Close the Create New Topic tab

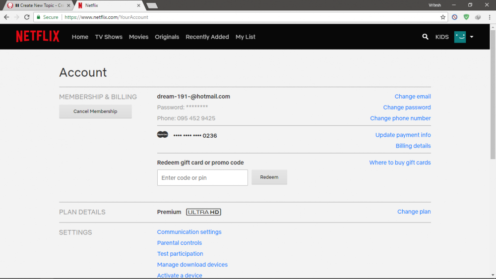click(68, 5)
